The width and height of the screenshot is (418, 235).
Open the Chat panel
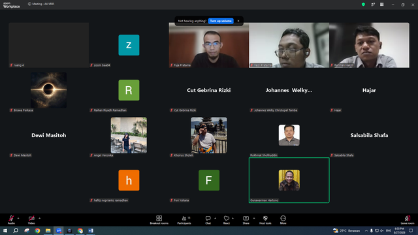(208, 220)
